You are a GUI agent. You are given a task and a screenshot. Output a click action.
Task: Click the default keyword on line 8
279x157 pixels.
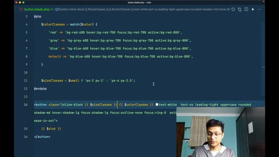pyautogui.click(x=54, y=57)
